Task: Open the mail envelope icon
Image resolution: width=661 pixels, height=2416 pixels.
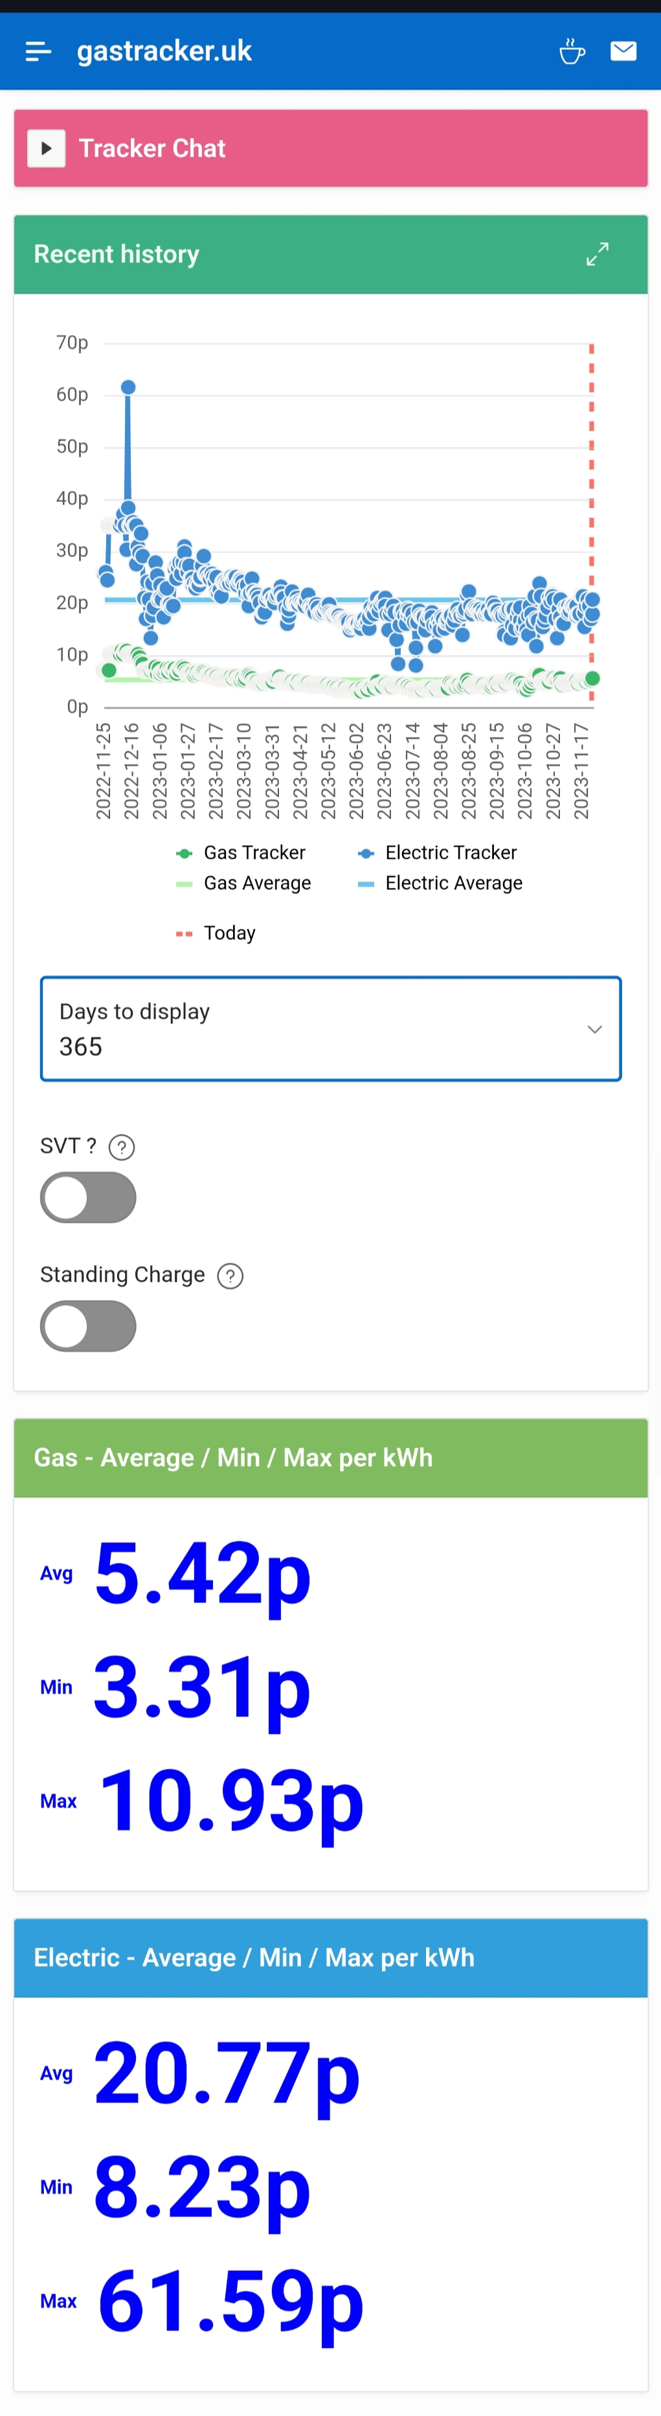Action: coord(623,51)
